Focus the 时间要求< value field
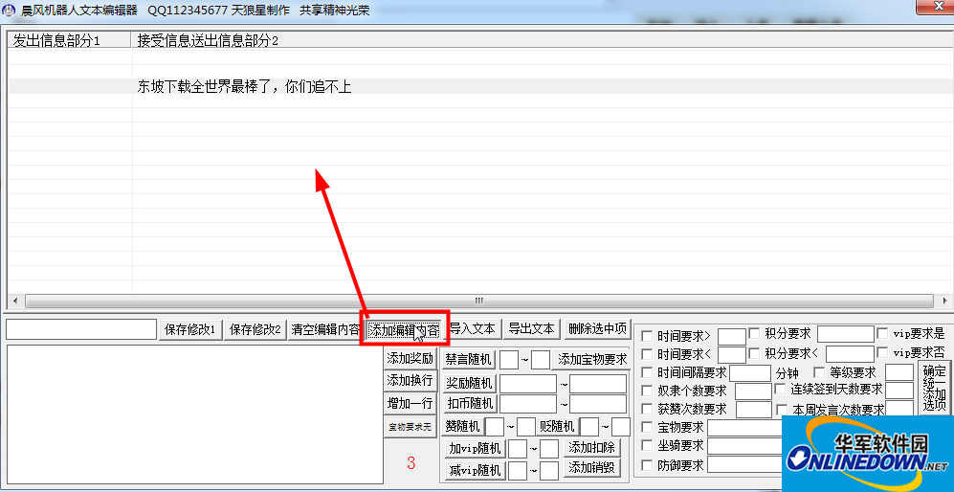The image size is (954, 492). click(732, 354)
